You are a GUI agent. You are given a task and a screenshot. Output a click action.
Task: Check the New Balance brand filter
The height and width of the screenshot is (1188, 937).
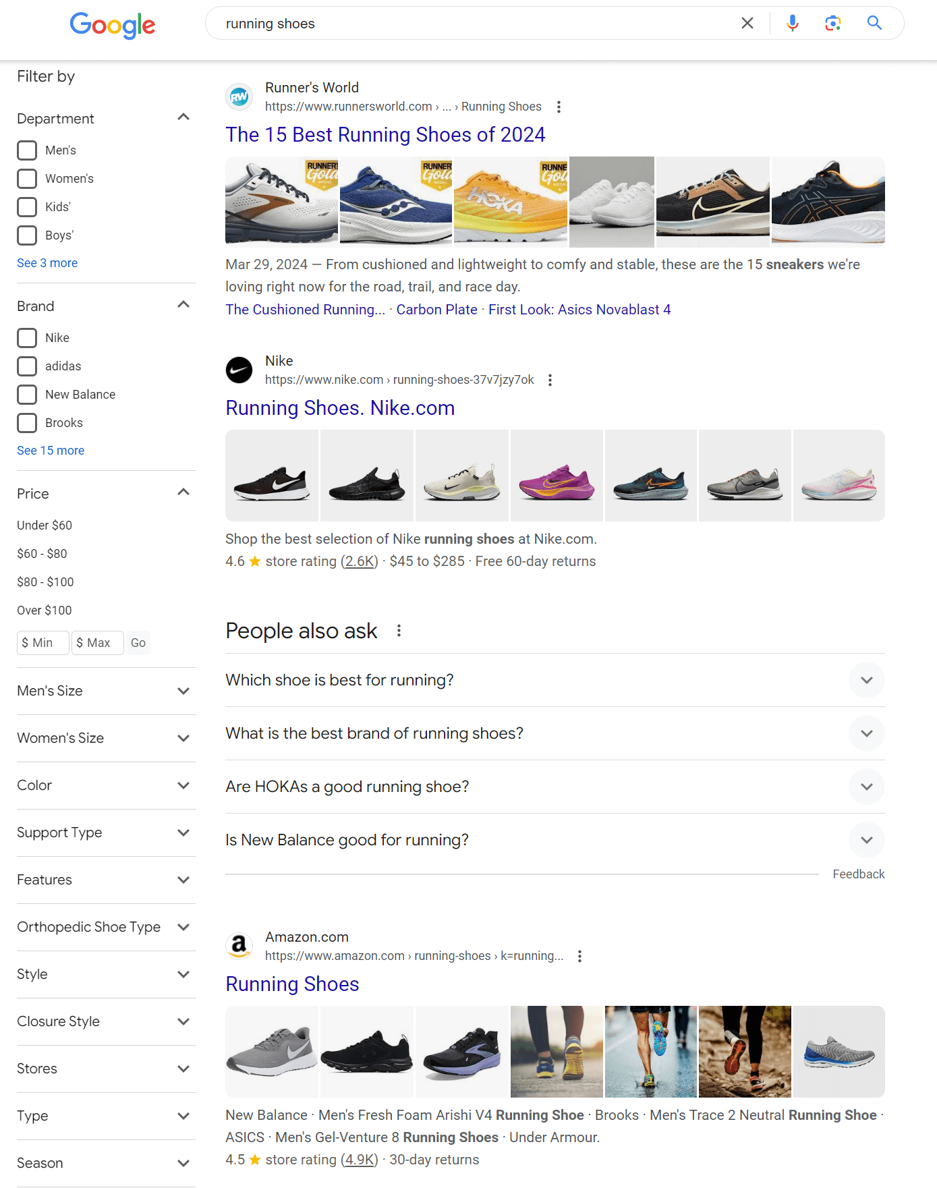pyautogui.click(x=27, y=395)
